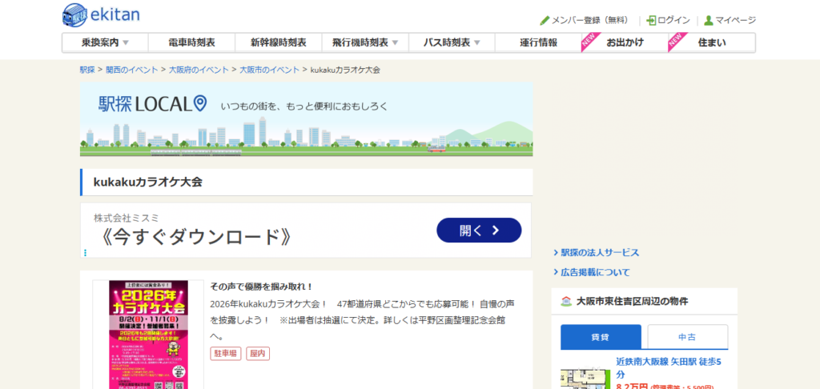Viewport: 820px width, 389px height.
Task: Follow the 駅探の法人サービス link
Action: point(600,252)
